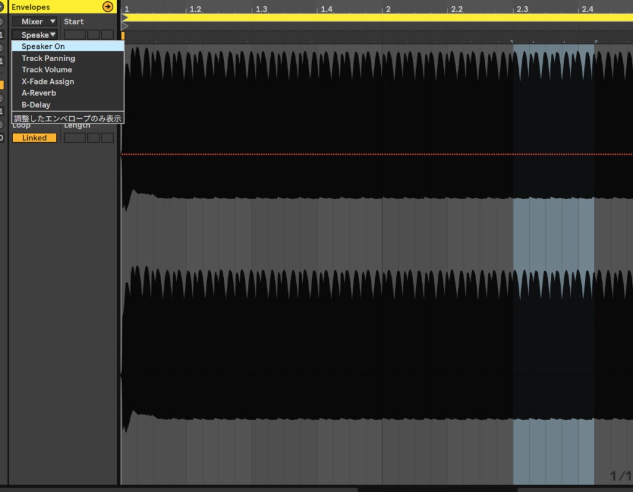Choose Track Volume envelope
This screenshot has height=492, width=633.
point(47,70)
